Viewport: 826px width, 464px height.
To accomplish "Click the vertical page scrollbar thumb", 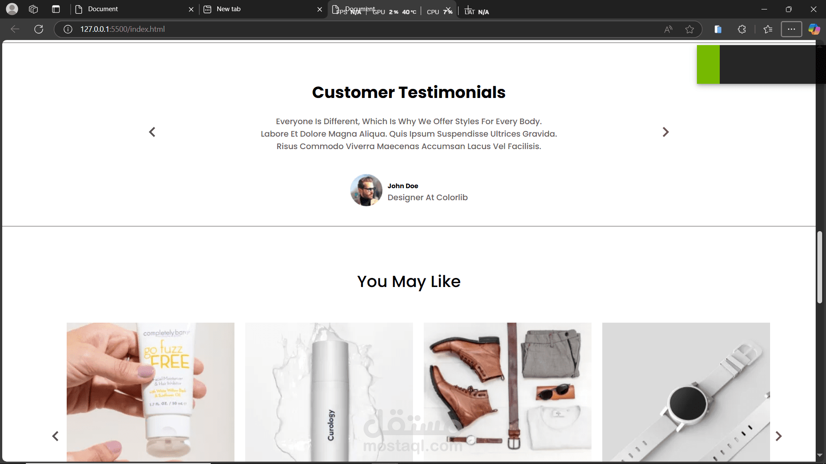I will [820, 267].
